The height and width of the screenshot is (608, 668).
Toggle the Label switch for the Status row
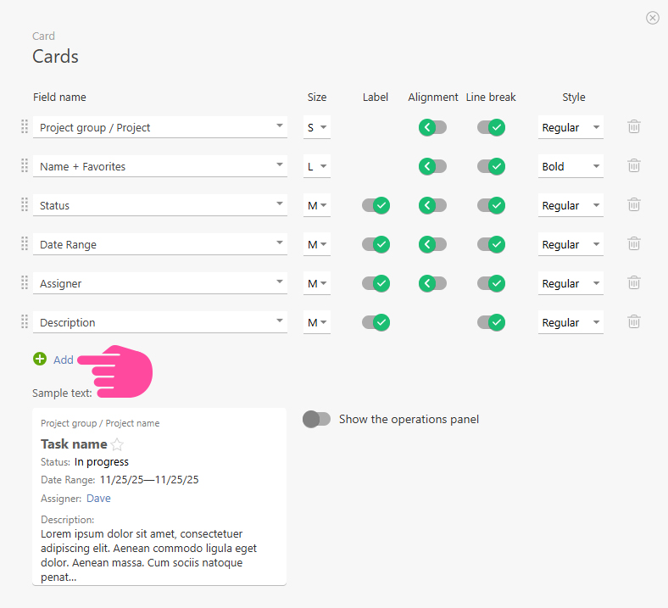[x=376, y=205]
